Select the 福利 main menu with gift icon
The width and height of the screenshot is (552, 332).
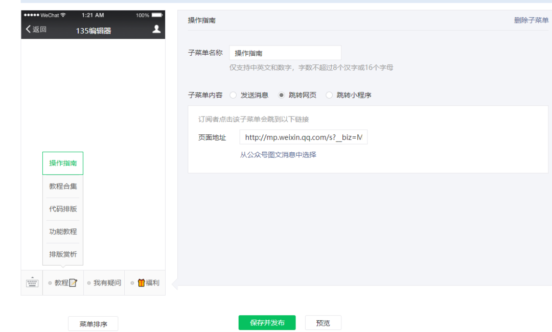[x=145, y=283]
